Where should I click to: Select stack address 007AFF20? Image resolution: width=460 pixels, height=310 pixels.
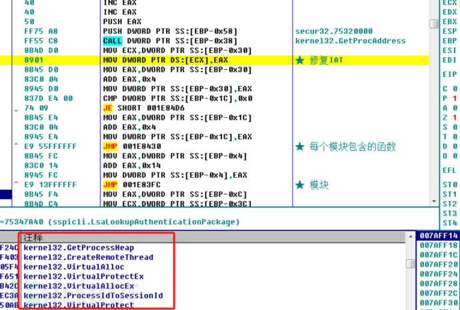pos(438,264)
